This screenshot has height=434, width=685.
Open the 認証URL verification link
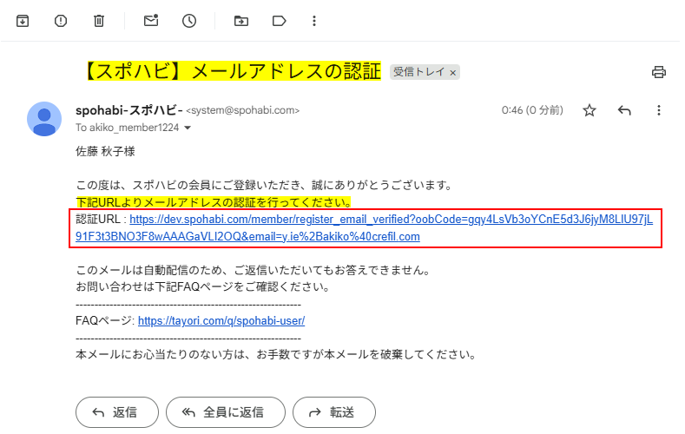(x=364, y=227)
